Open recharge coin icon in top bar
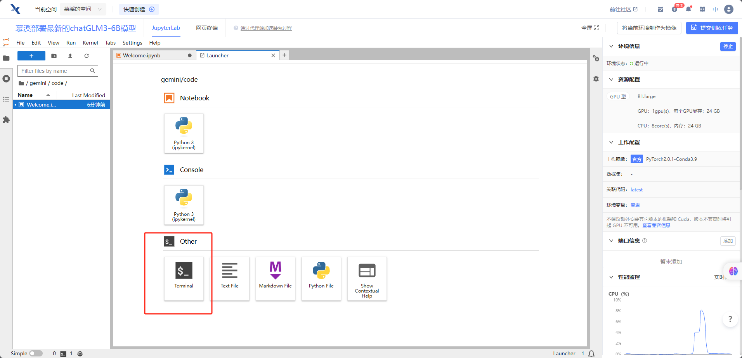The height and width of the screenshot is (358, 742). [x=674, y=9]
